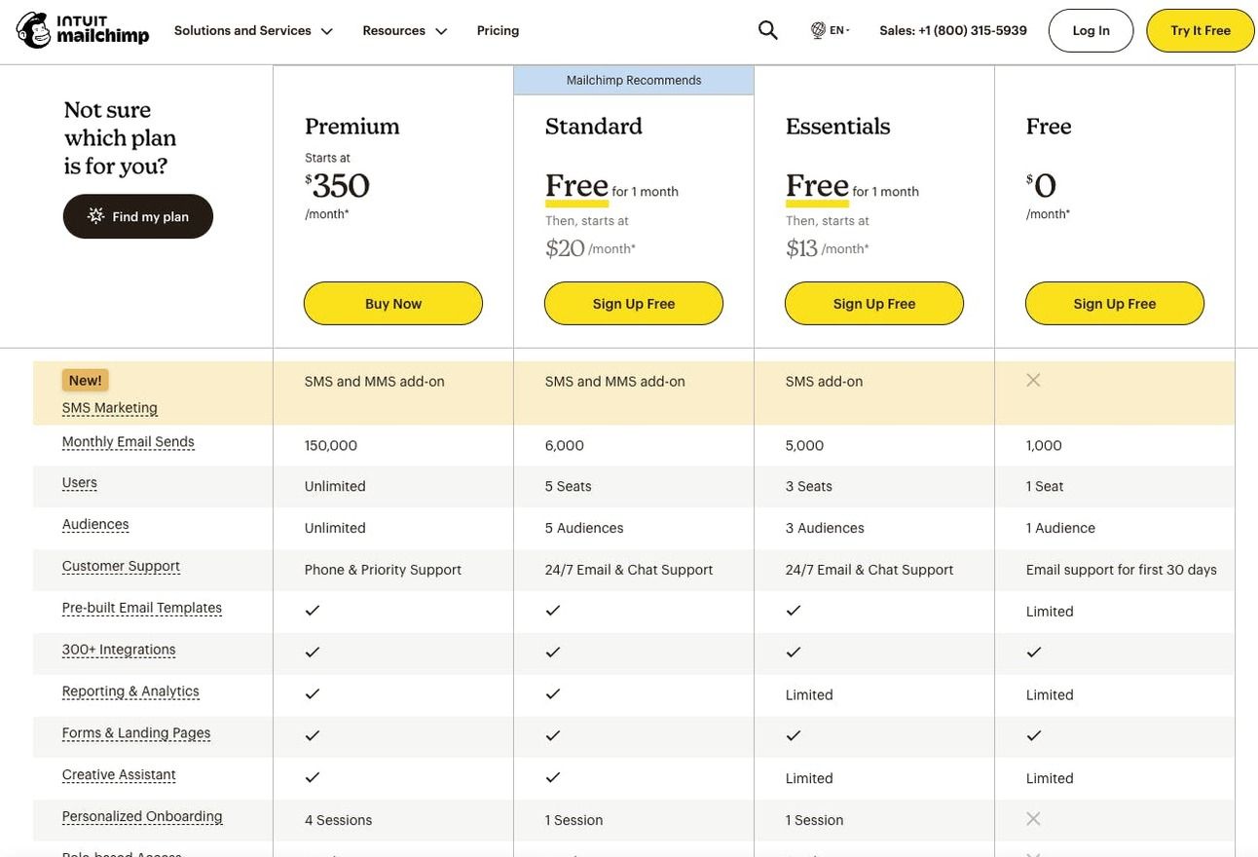
Task: Expand the Resources dropdown
Action: click(404, 30)
